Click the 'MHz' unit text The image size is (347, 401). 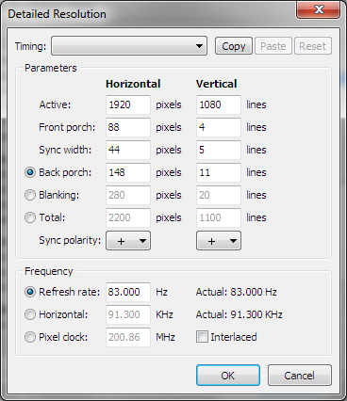[x=166, y=337]
